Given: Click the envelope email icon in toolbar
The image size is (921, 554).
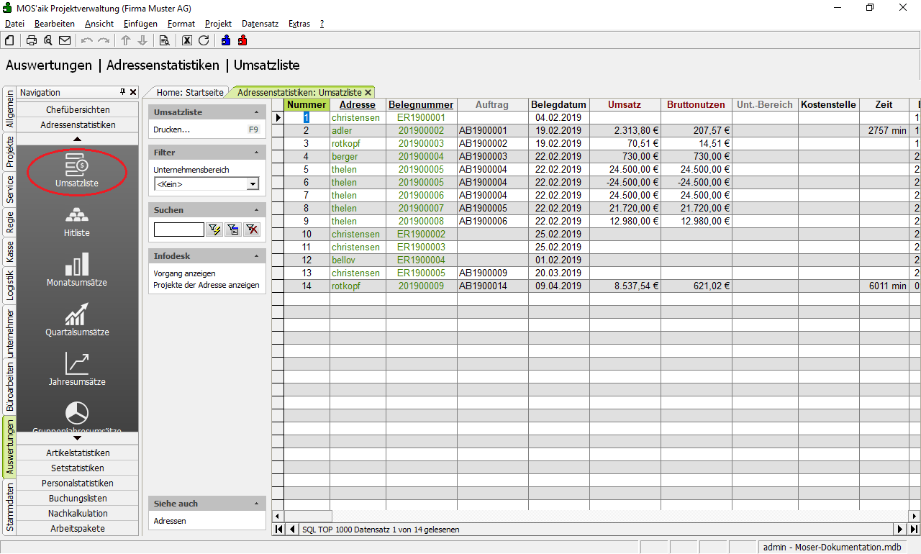Looking at the screenshot, I should pyautogui.click(x=65, y=40).
